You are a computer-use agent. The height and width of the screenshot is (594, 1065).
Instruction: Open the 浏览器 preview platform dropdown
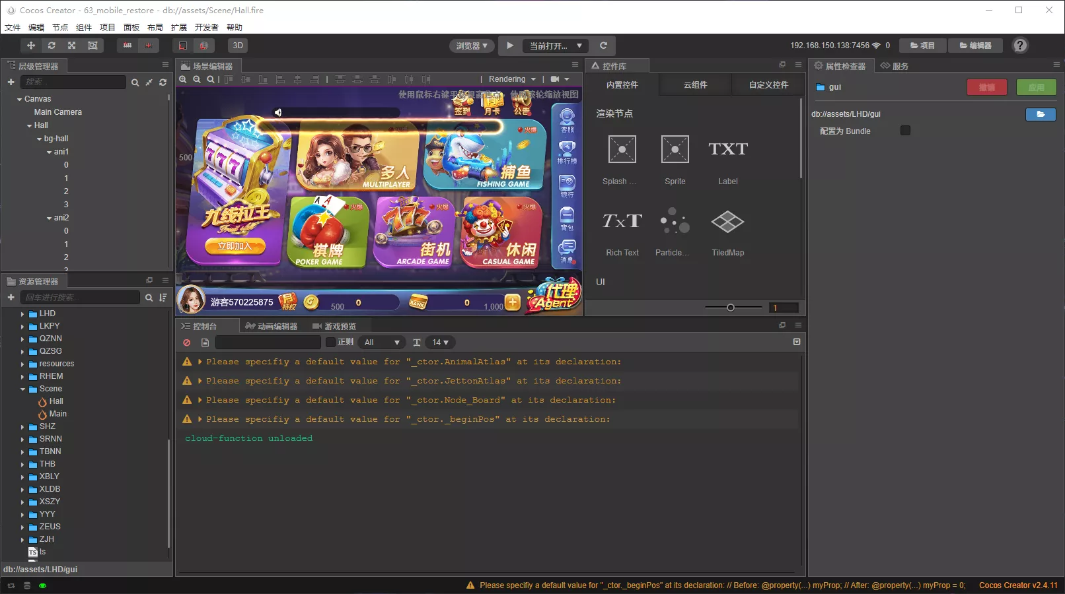(x=471, y=46)
